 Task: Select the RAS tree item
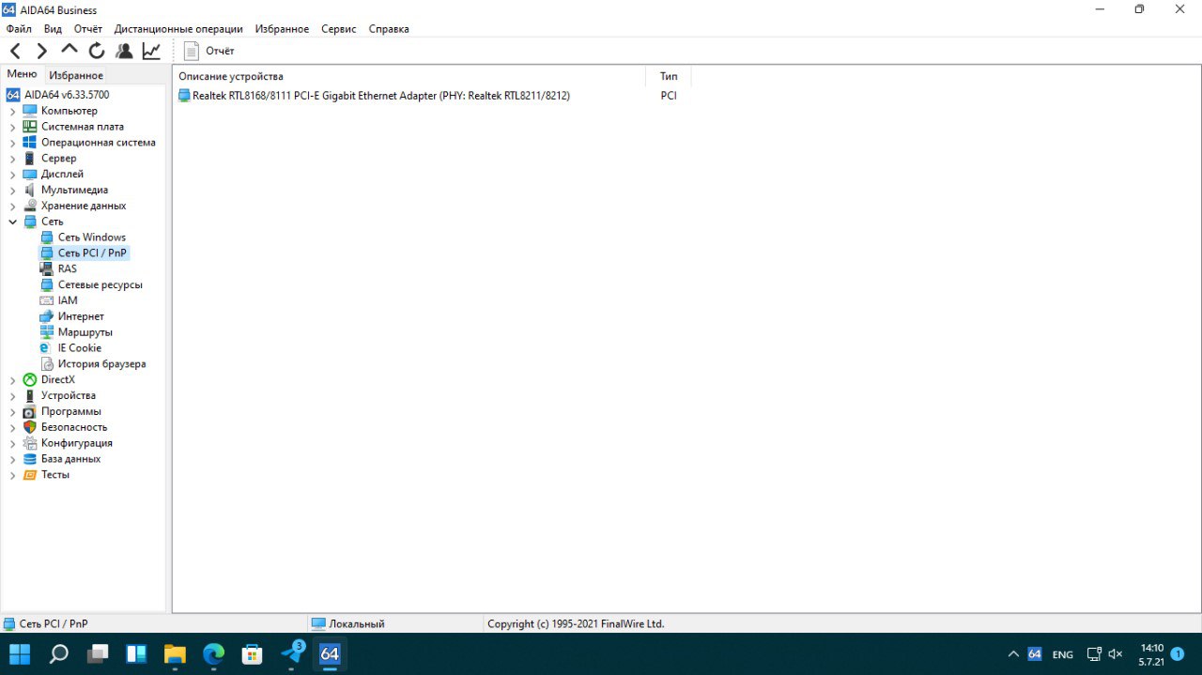(68, 269)
